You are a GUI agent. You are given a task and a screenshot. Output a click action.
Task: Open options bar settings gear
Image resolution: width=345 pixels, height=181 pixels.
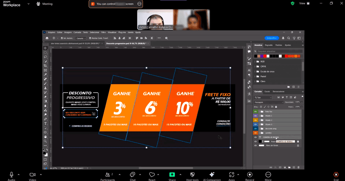166,38
